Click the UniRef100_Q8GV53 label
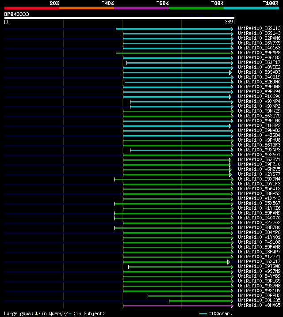This screenshot has height=317, width=283. pyautogui.click(x=259, y=193)
